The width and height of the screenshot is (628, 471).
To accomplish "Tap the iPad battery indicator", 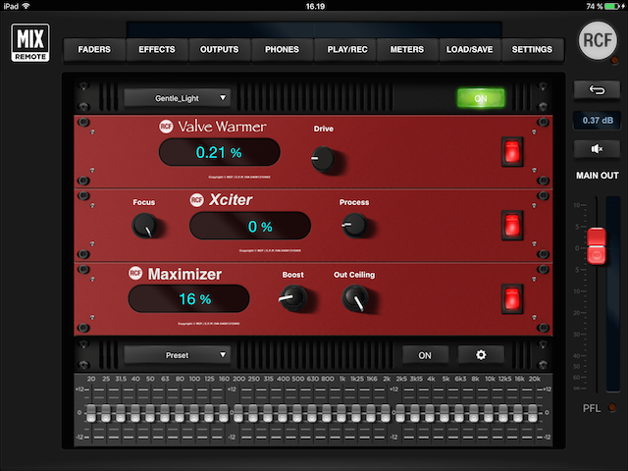I will click(611, 6).
